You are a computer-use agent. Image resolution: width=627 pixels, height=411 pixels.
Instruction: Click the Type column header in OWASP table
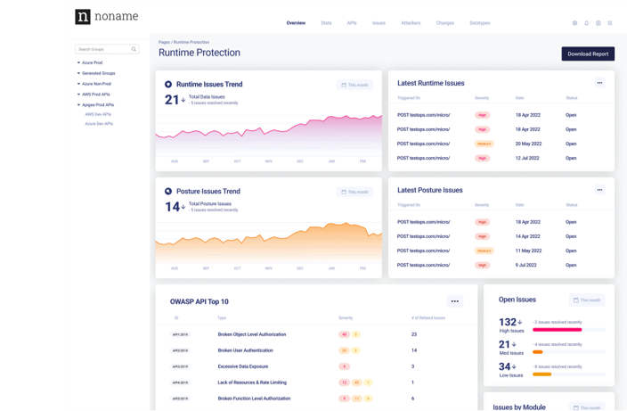[x=222, y=318]
